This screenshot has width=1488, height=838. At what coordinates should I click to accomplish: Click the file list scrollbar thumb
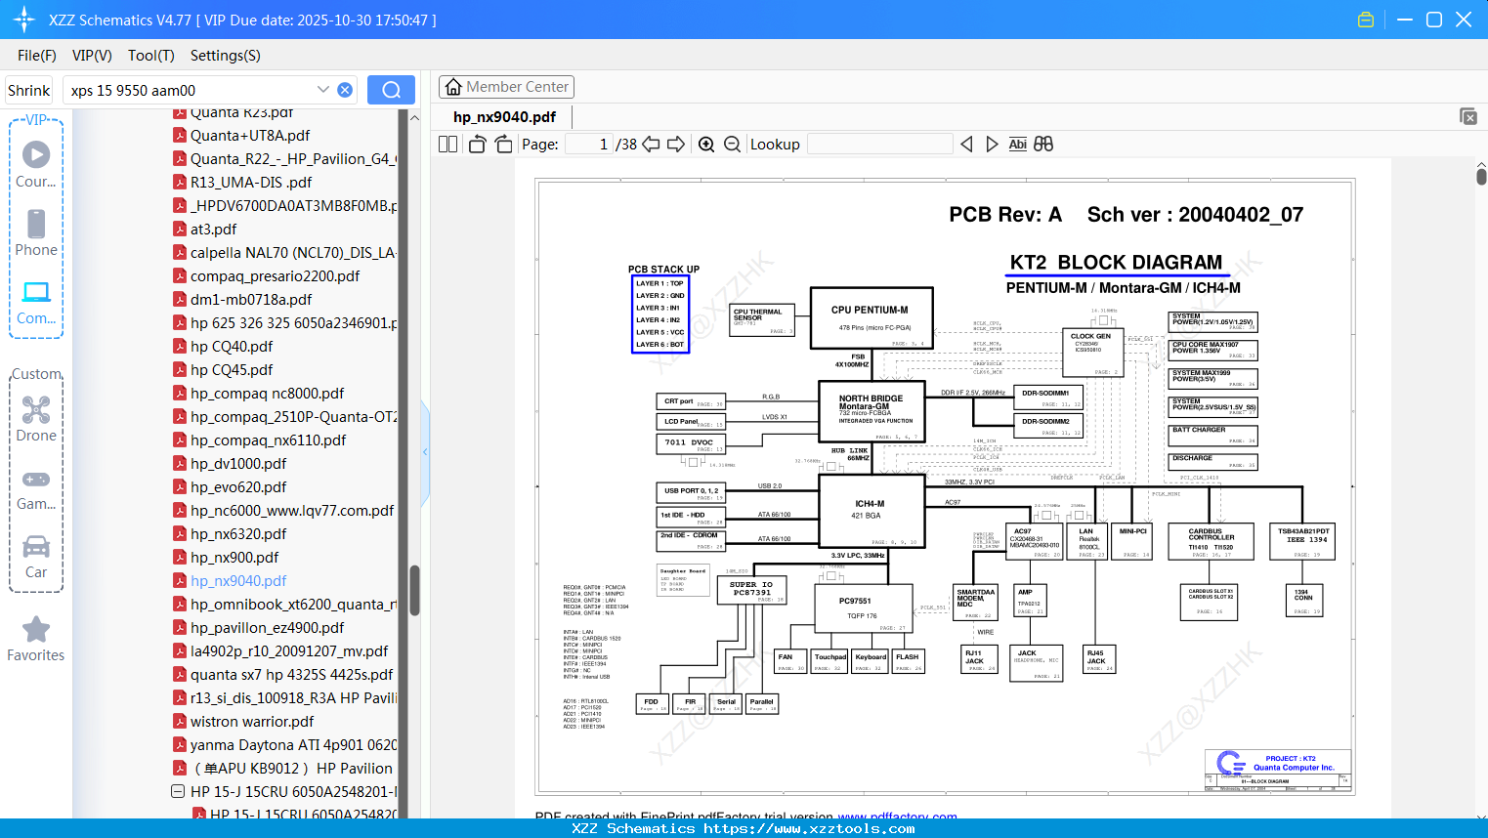[x=414, y=591]
